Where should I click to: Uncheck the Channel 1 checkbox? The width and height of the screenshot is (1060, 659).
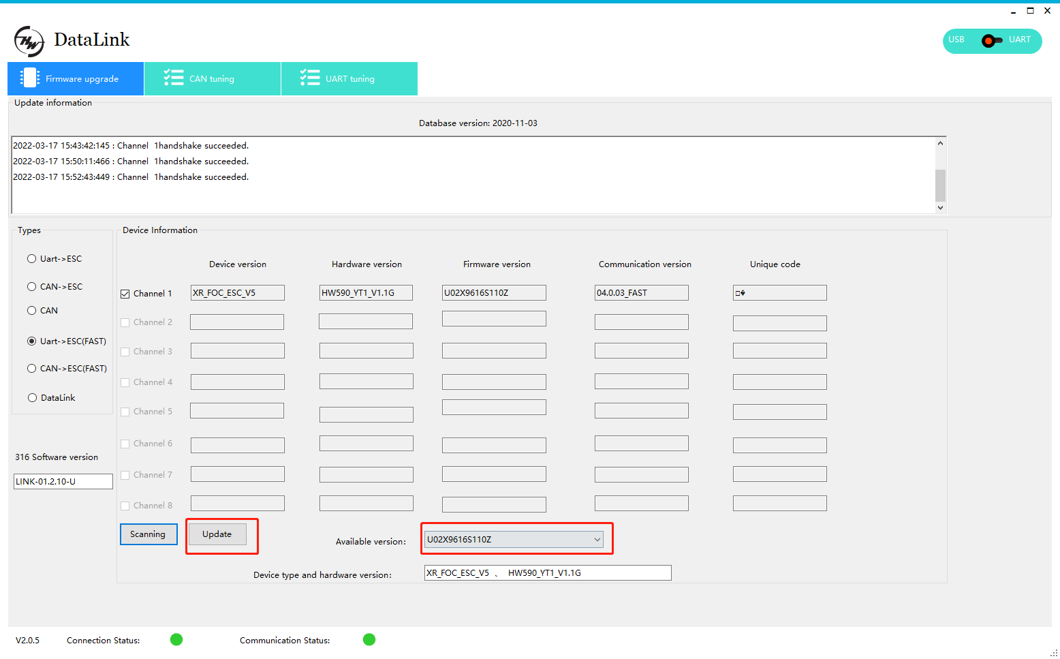click(125, 294)
